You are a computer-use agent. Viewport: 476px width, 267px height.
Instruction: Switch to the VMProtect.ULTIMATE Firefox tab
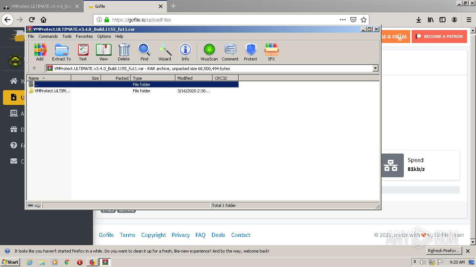click(x=41, y=6)
